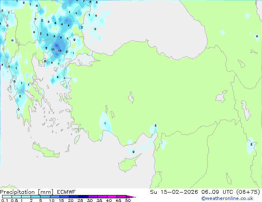Click the '(06+75)' forecast offset text
Screen dimensions: 262x202
tap(248, 192)
